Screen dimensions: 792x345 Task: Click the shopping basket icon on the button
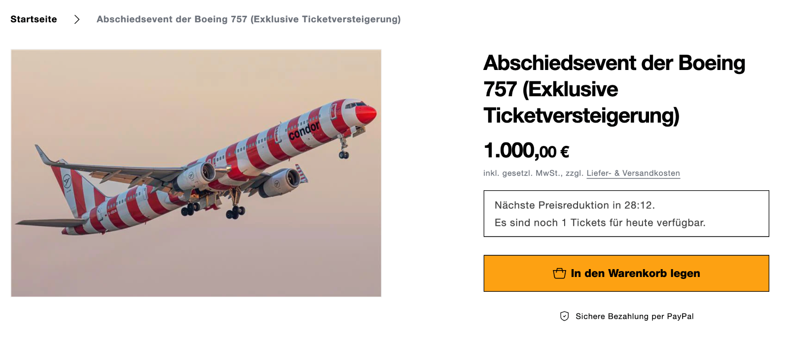tap(559, 274)
